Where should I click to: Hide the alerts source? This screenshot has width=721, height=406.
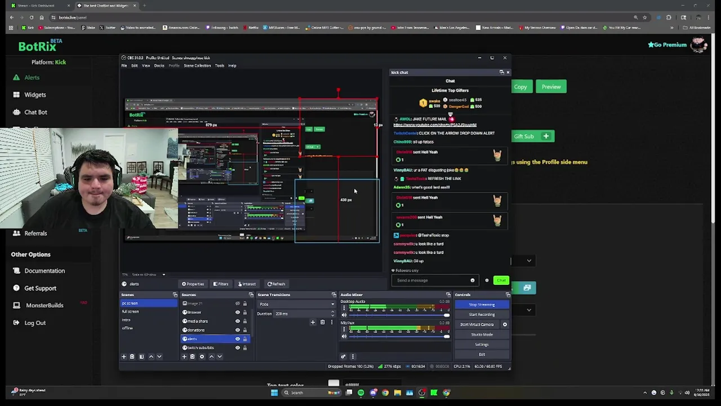[x=237, y=339]
